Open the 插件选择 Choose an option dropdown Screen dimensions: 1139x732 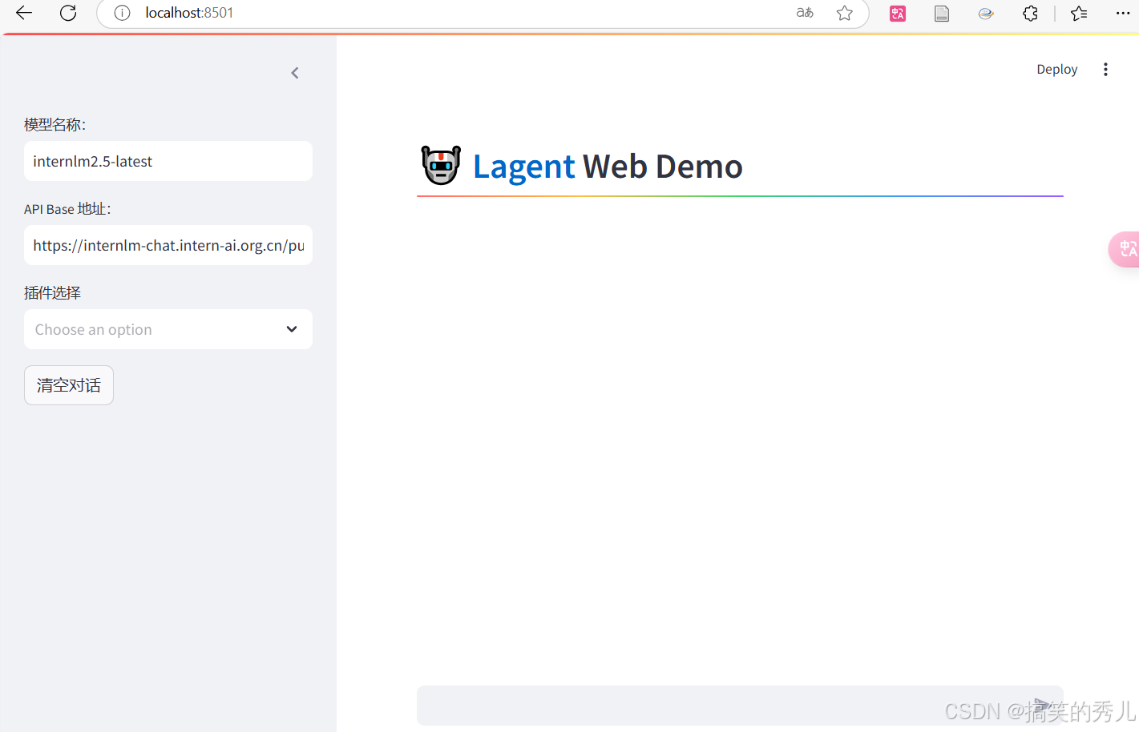pyautogui.click(x=168, y=329)
